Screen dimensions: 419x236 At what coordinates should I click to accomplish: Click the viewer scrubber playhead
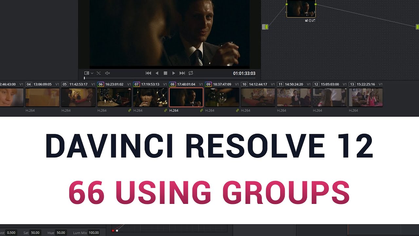84,78
